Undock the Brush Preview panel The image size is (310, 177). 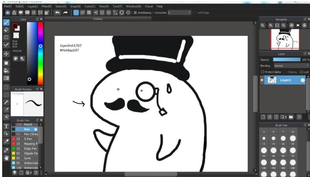37,89
